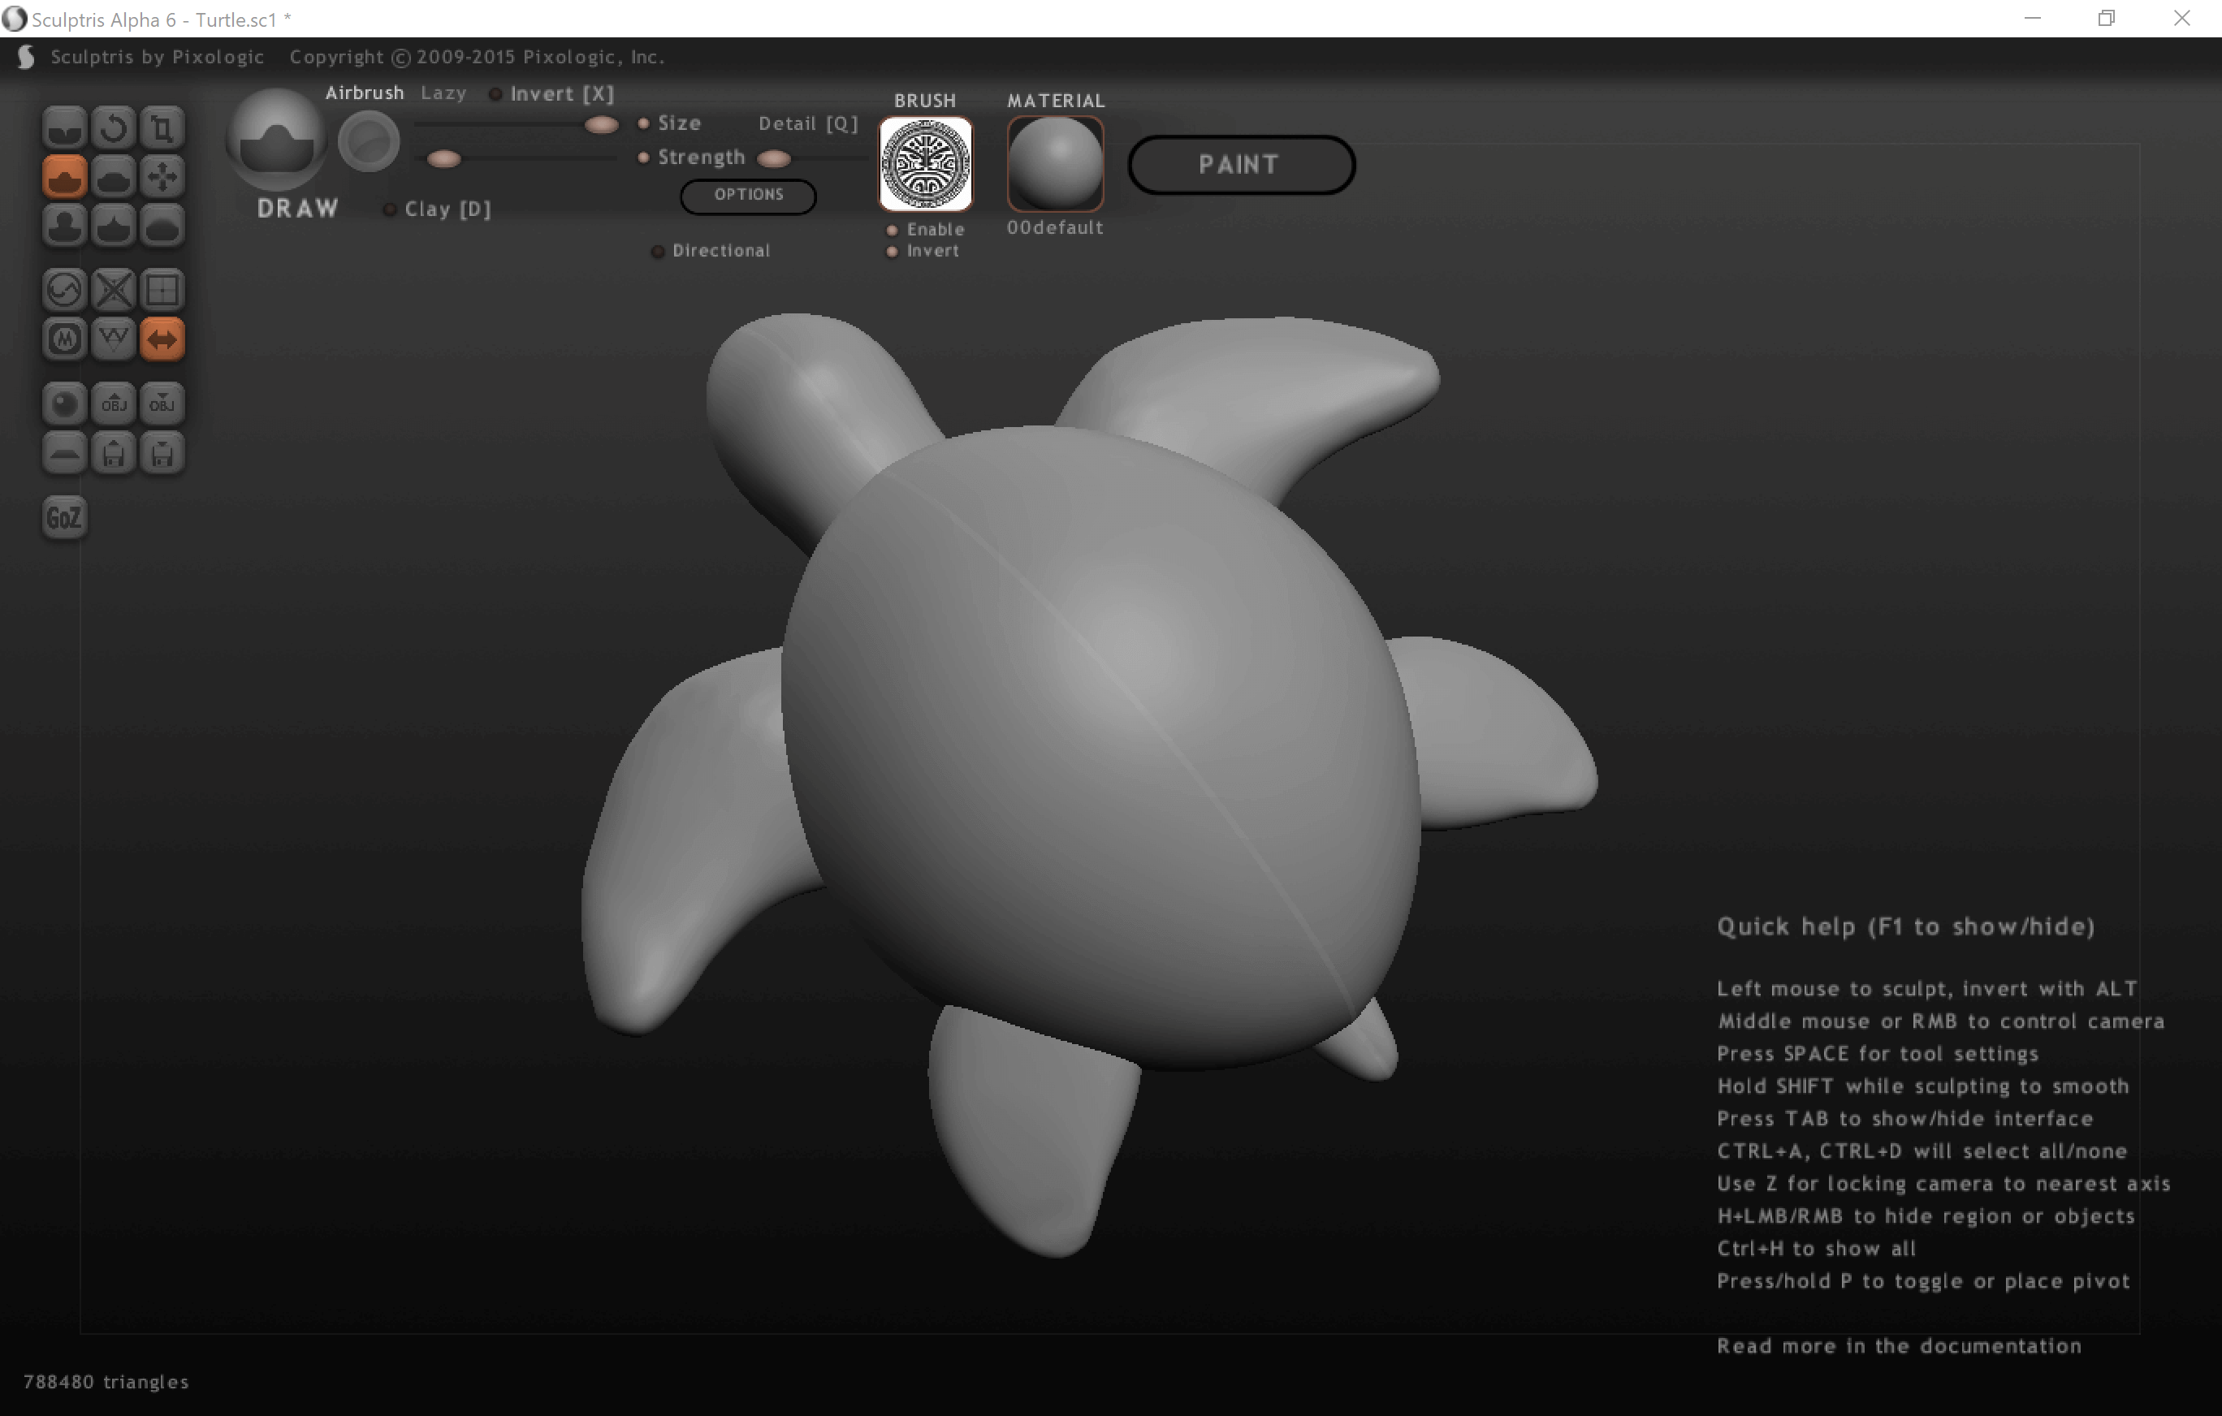Toggle the brush Enable radio dot
Image resolution: width=2222 pixels, height=1416 pixels.
coord(892,230)
